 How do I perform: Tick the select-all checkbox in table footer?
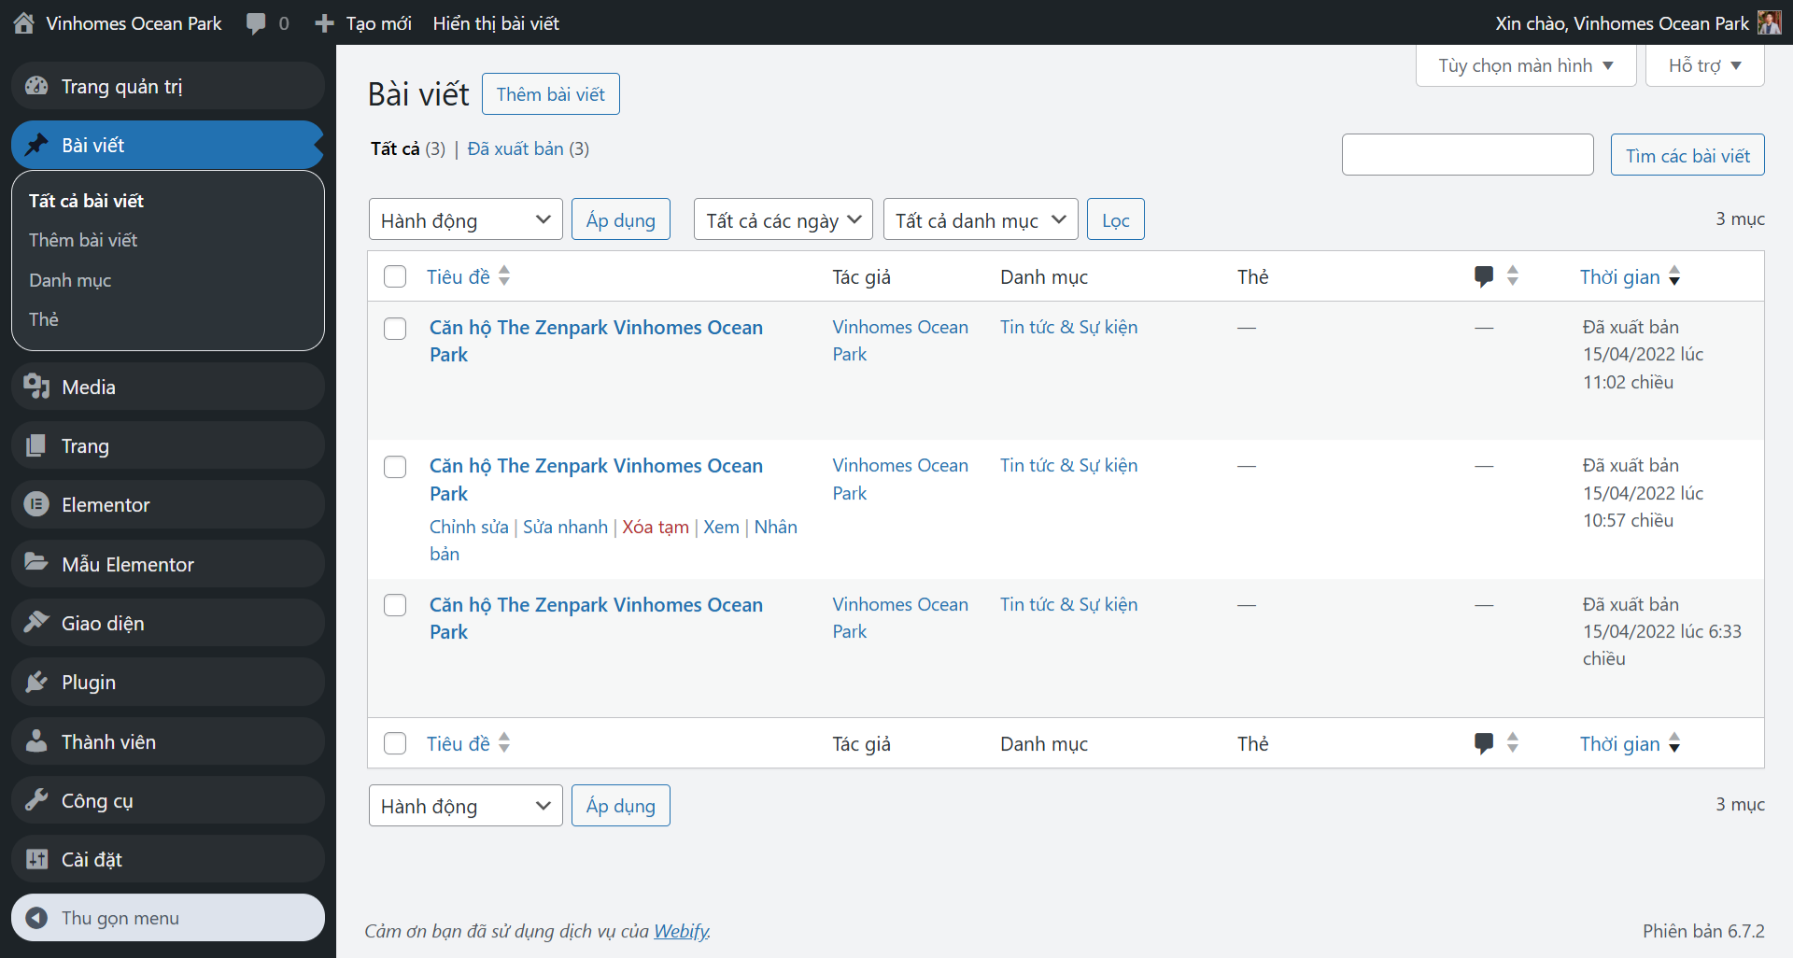[x=395, y=743]
